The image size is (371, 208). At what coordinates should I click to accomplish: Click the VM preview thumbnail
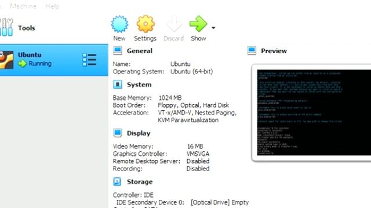pos(314,113)
